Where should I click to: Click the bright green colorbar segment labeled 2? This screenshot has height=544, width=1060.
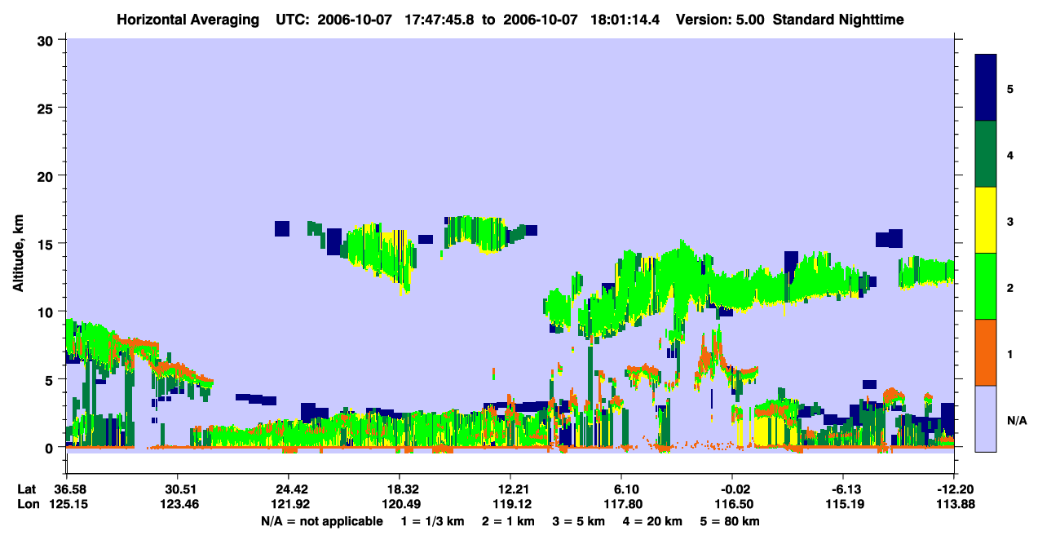coord(986,286)
